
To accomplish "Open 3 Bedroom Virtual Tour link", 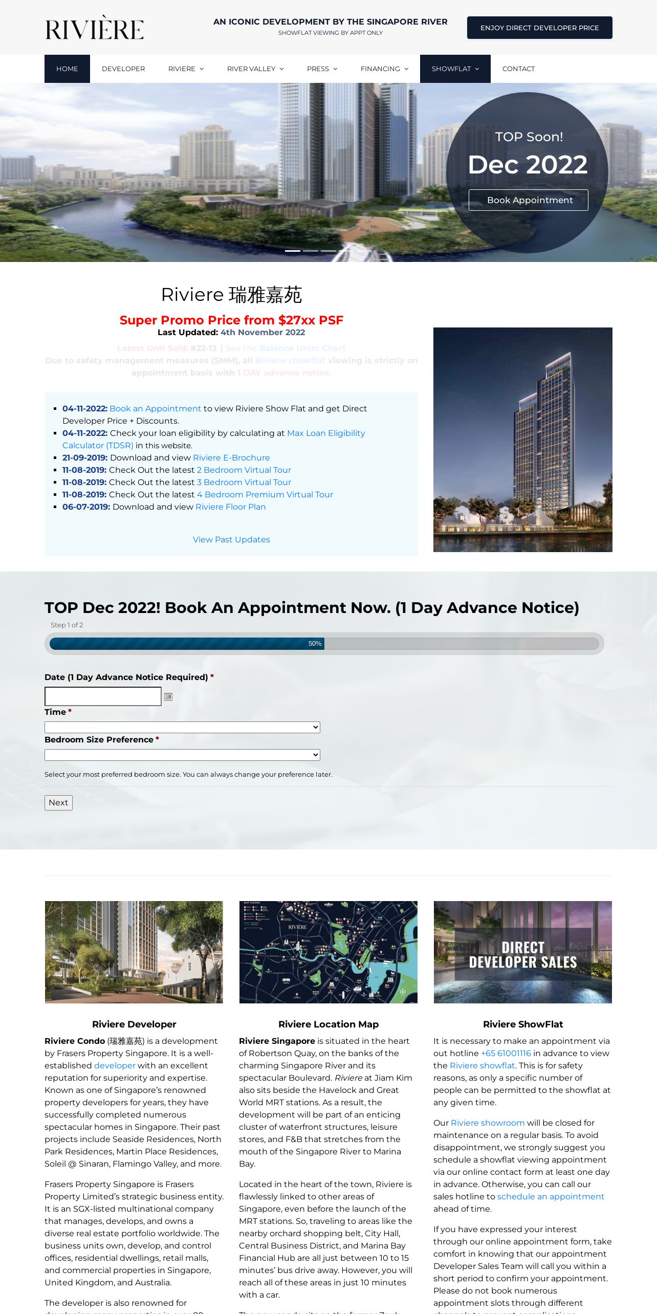I will (244, 482).
